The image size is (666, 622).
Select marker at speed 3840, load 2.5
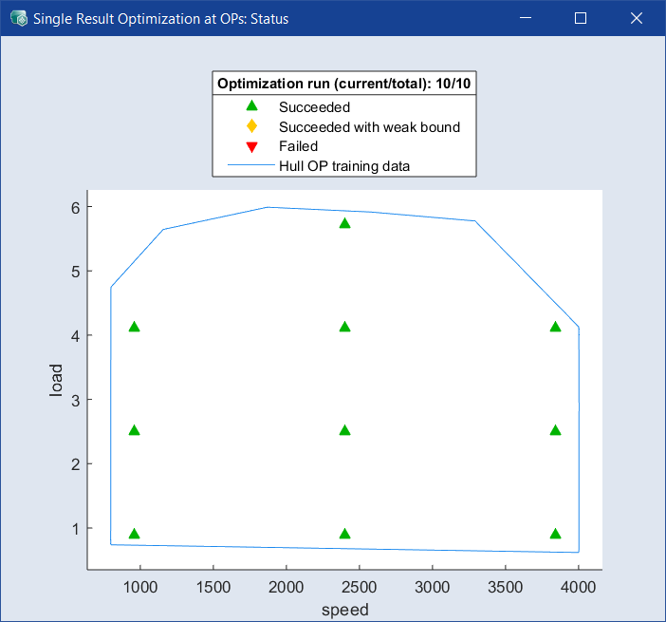pos(556,430)
